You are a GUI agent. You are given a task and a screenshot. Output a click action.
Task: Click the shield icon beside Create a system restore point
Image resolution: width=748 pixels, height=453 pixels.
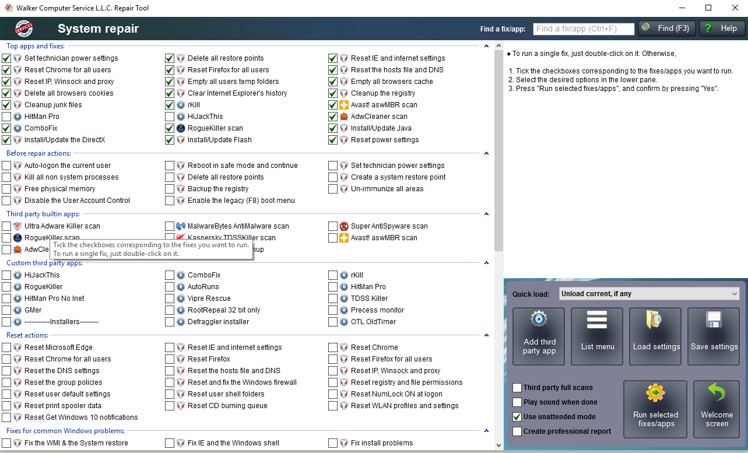pyautogui.click(x=344, y=177)
